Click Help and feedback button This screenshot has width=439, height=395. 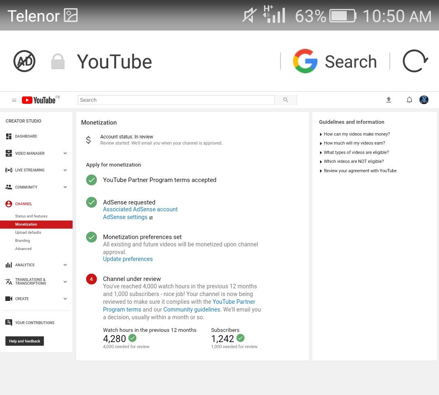25,341
